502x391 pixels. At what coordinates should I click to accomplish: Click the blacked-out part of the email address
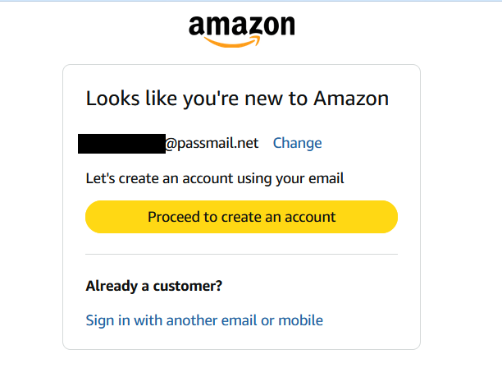pyautogui.click(x=121, y=143)
